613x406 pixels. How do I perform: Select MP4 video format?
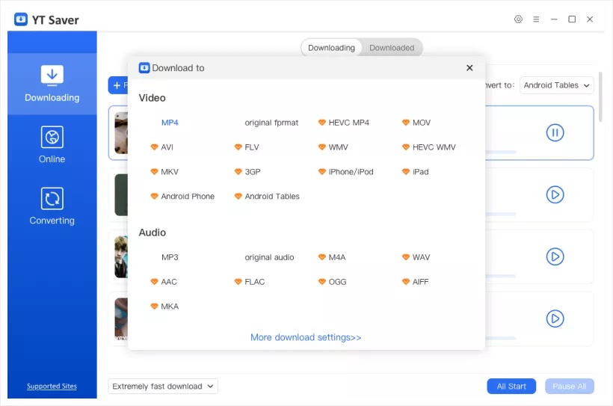click(x=170, y=123)
